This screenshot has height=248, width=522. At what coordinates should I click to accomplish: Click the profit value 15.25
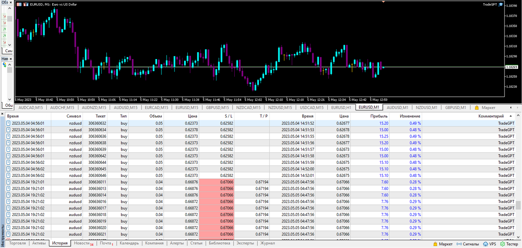[x=384, y=136]
